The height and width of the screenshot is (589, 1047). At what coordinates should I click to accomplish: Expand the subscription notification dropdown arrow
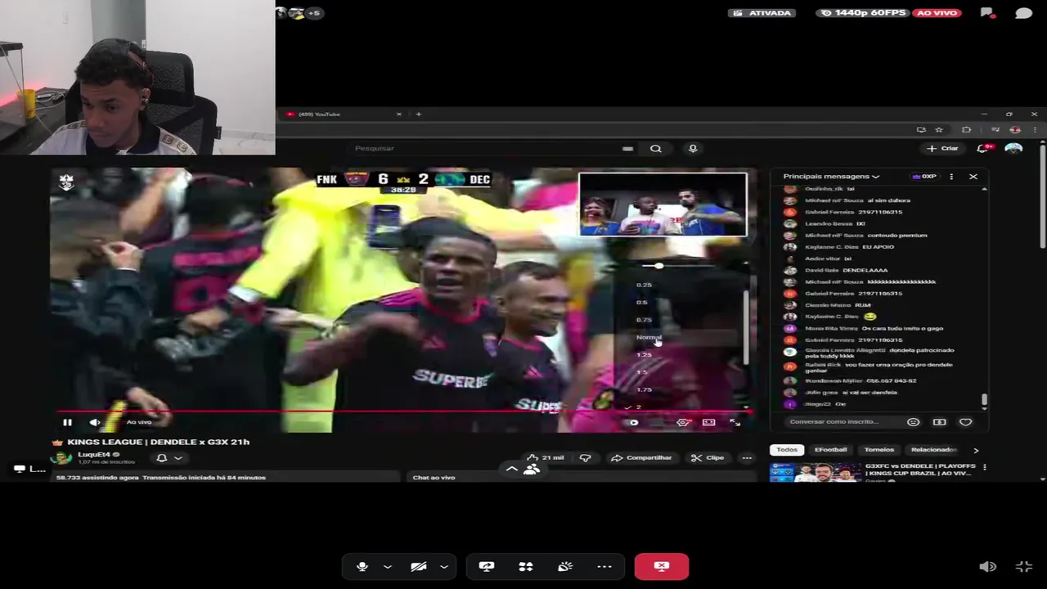coord(177,458)
